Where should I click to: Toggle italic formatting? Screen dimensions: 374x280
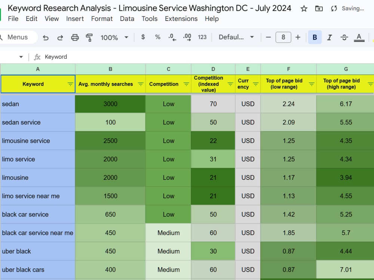pyautogui.click(x=329, y=37)
